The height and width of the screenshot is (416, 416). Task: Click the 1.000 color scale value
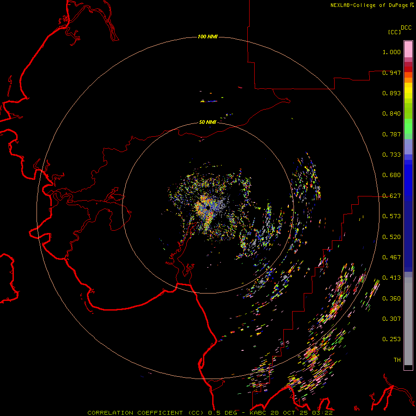click(392, 52)
